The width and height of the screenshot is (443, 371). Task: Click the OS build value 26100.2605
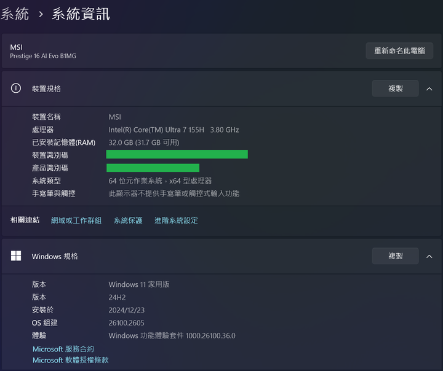[x=127, y=322]
